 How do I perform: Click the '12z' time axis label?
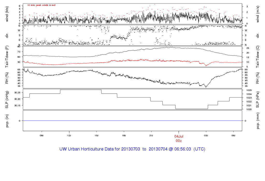(69, 135)
